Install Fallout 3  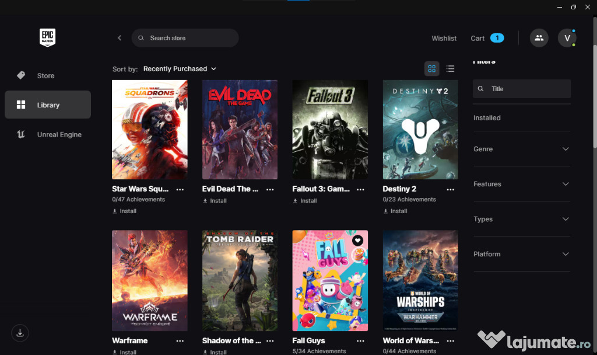(x=305, y=201)
